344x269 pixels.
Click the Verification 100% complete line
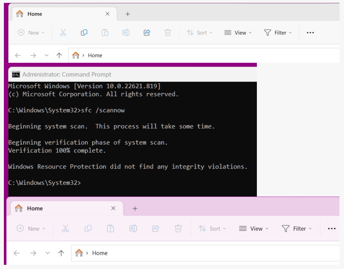(57, 150)
